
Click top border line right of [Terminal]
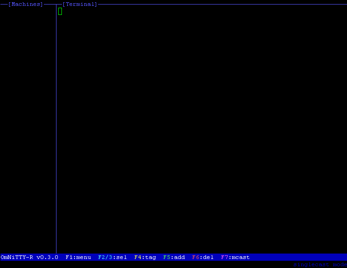pyautogui.click(x=221, y=4)
